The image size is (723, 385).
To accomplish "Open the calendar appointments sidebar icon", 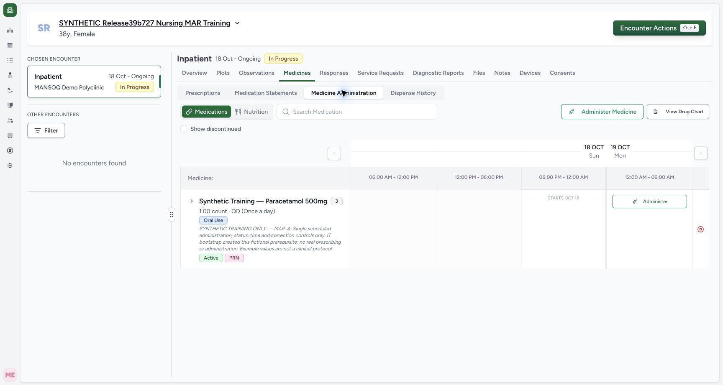I will [x=10, y=45].
